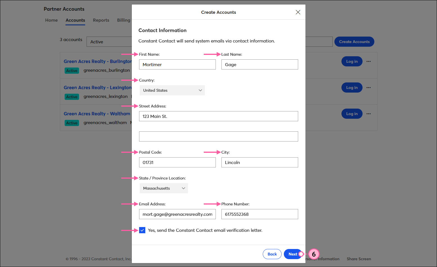
Task: Click the Next button
Action: click(x=293, y=254)
